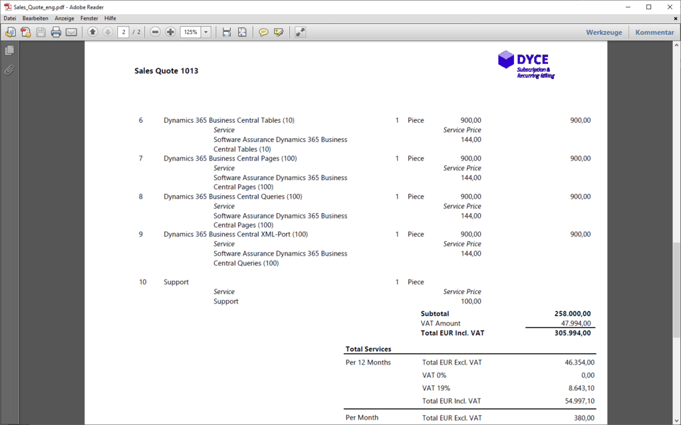Click the page number input field
Screen dimensions: 681x425
[123, 32]
